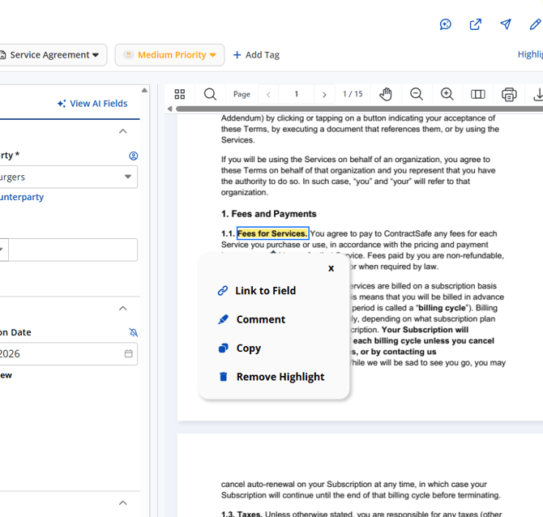The width and height of the screenshot is (543, 517).
Task: Zoom out of the document
Action: click(x=417, y=94)
